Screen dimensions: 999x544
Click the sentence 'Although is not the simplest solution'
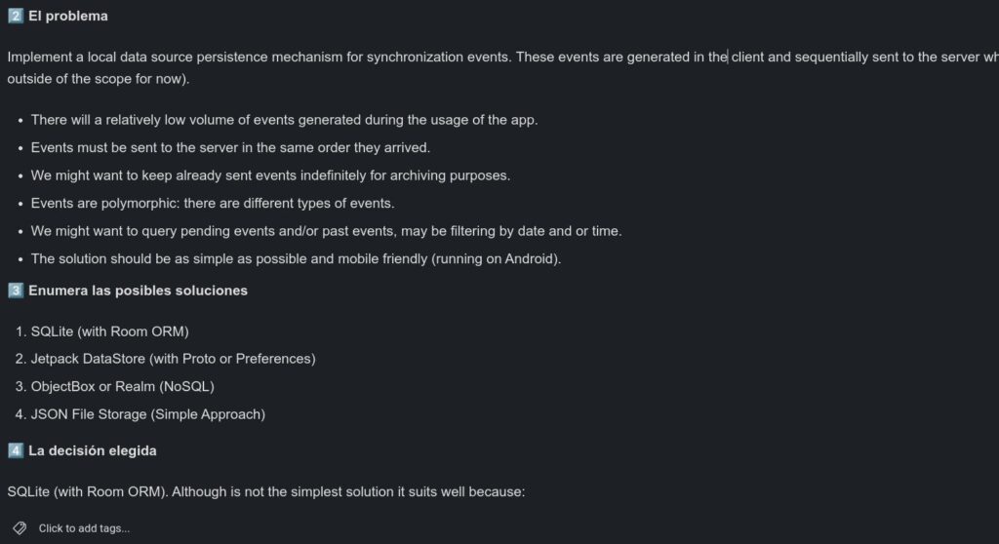click(x=348, y=491)
